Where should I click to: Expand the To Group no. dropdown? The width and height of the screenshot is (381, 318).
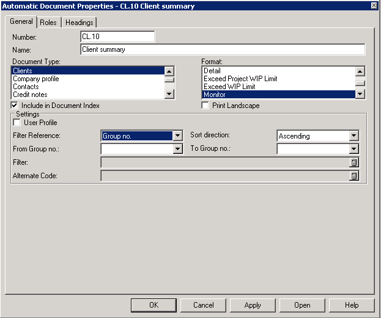(x=353, y=149)
